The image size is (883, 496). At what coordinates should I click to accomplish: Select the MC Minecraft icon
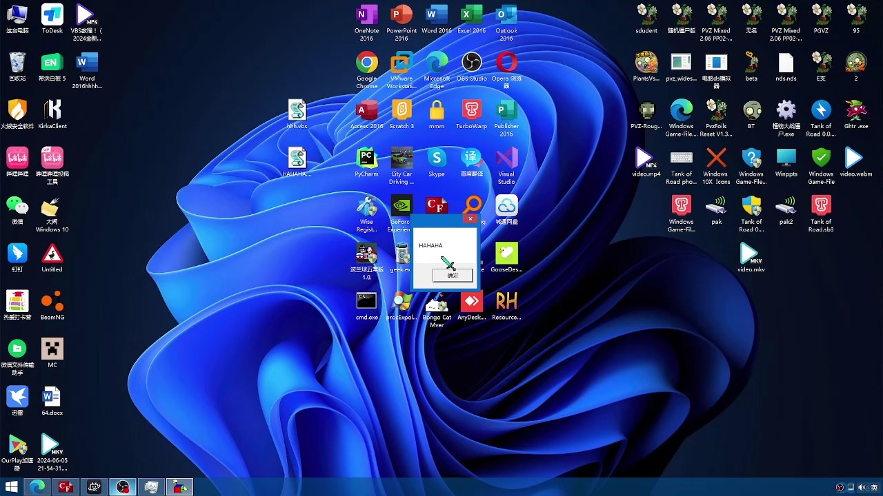point(52,353)
